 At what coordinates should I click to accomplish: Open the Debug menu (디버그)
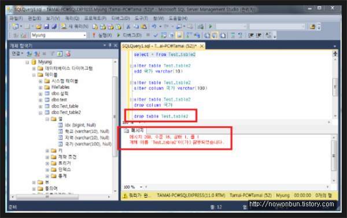pyautogui.click(x=120, y=18)
